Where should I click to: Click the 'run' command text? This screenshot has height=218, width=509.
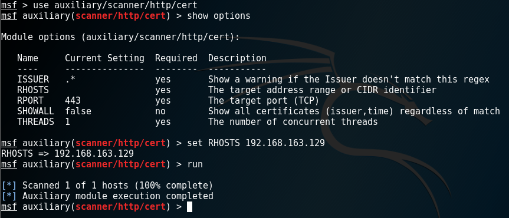pos(195,164)
